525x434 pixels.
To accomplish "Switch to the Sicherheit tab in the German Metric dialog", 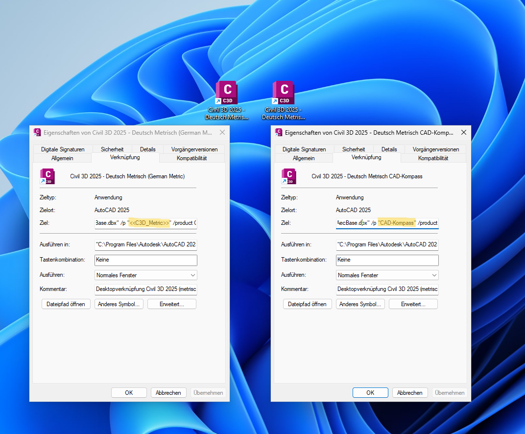I will pos(112,149).
